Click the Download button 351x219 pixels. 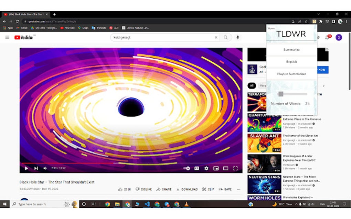187,189
